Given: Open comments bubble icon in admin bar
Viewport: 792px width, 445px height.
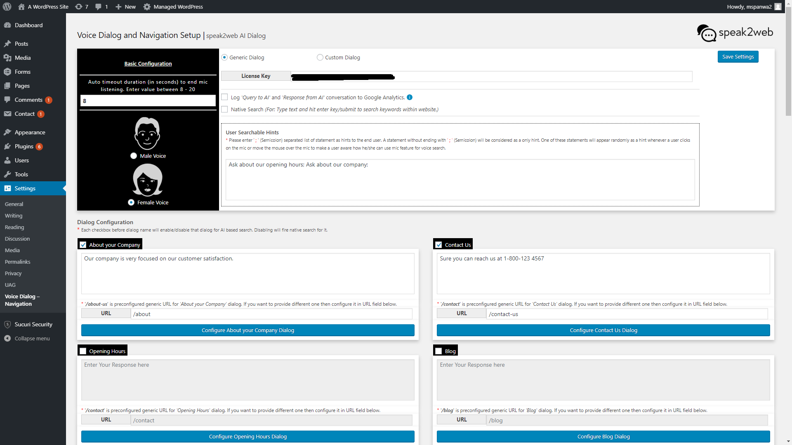Looking at the screenshot, I should [98, 7].
